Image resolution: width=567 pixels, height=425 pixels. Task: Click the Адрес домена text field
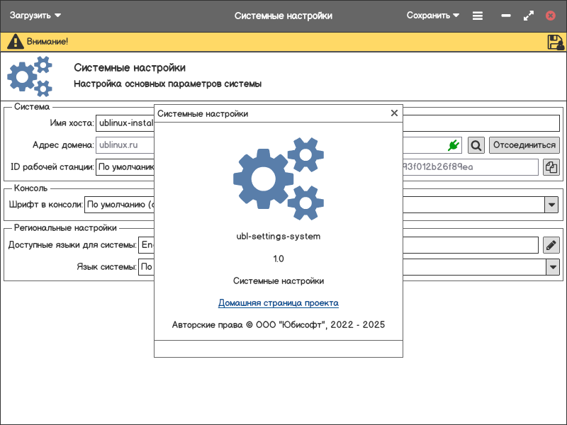click(x=125, y=145)
